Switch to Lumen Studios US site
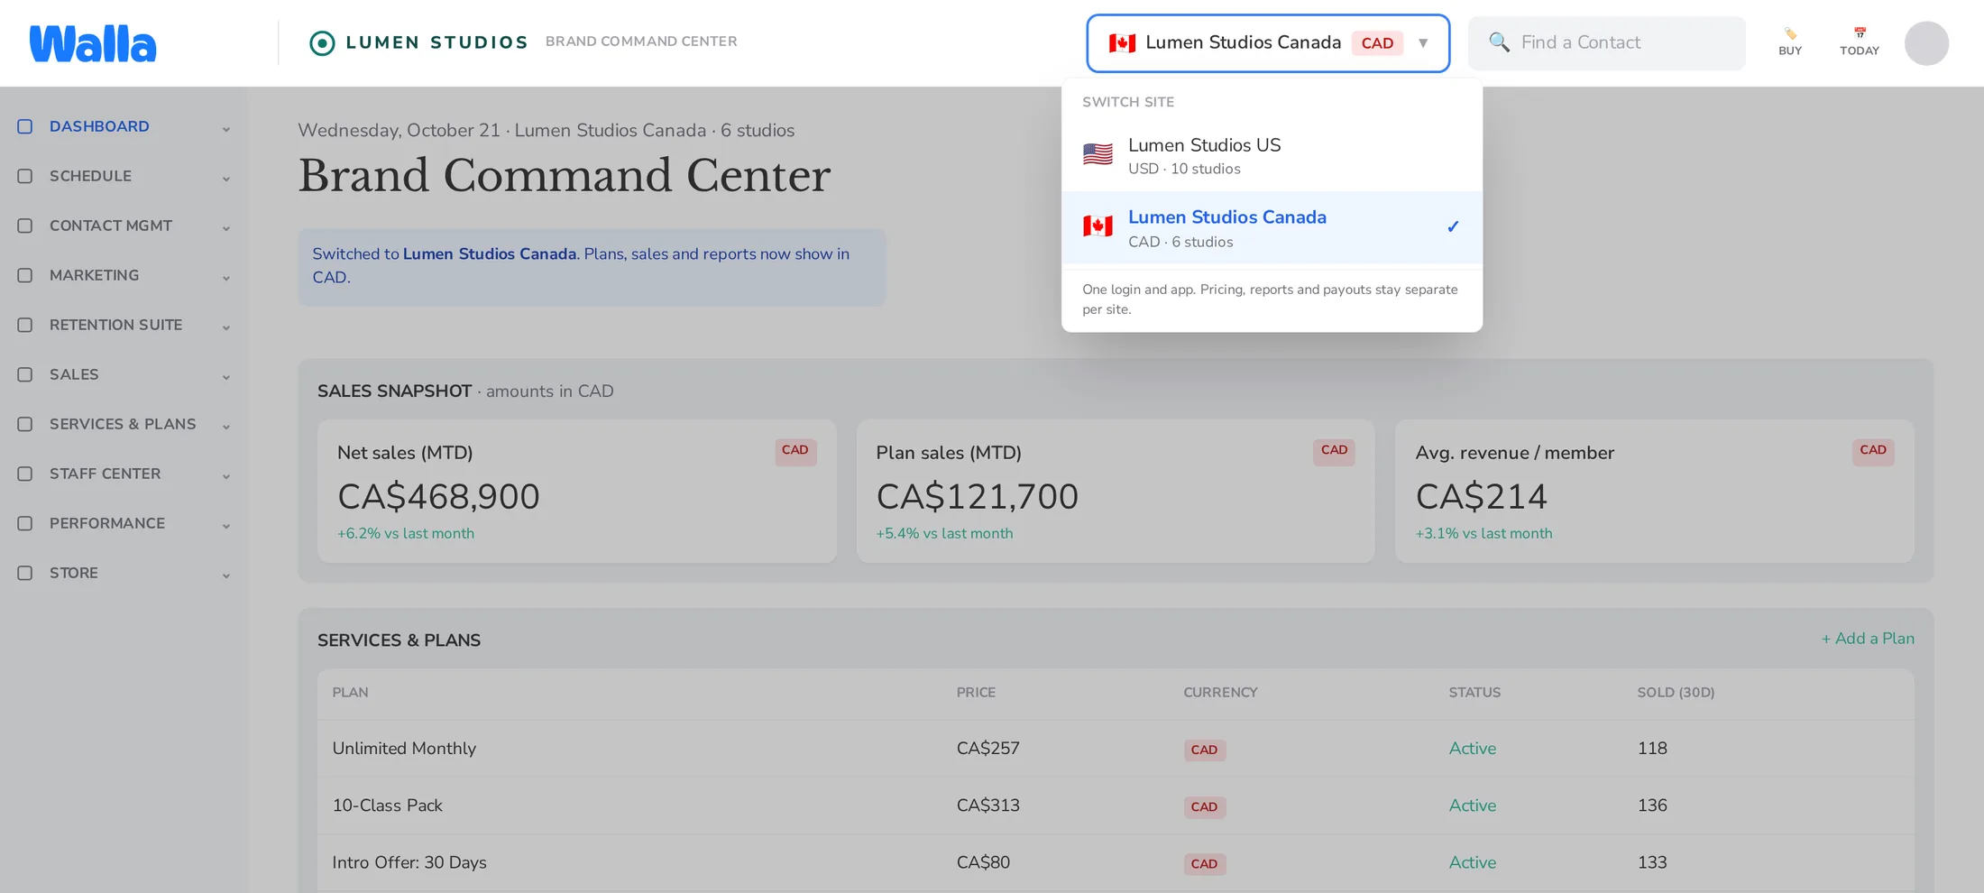 (1272, 155)
